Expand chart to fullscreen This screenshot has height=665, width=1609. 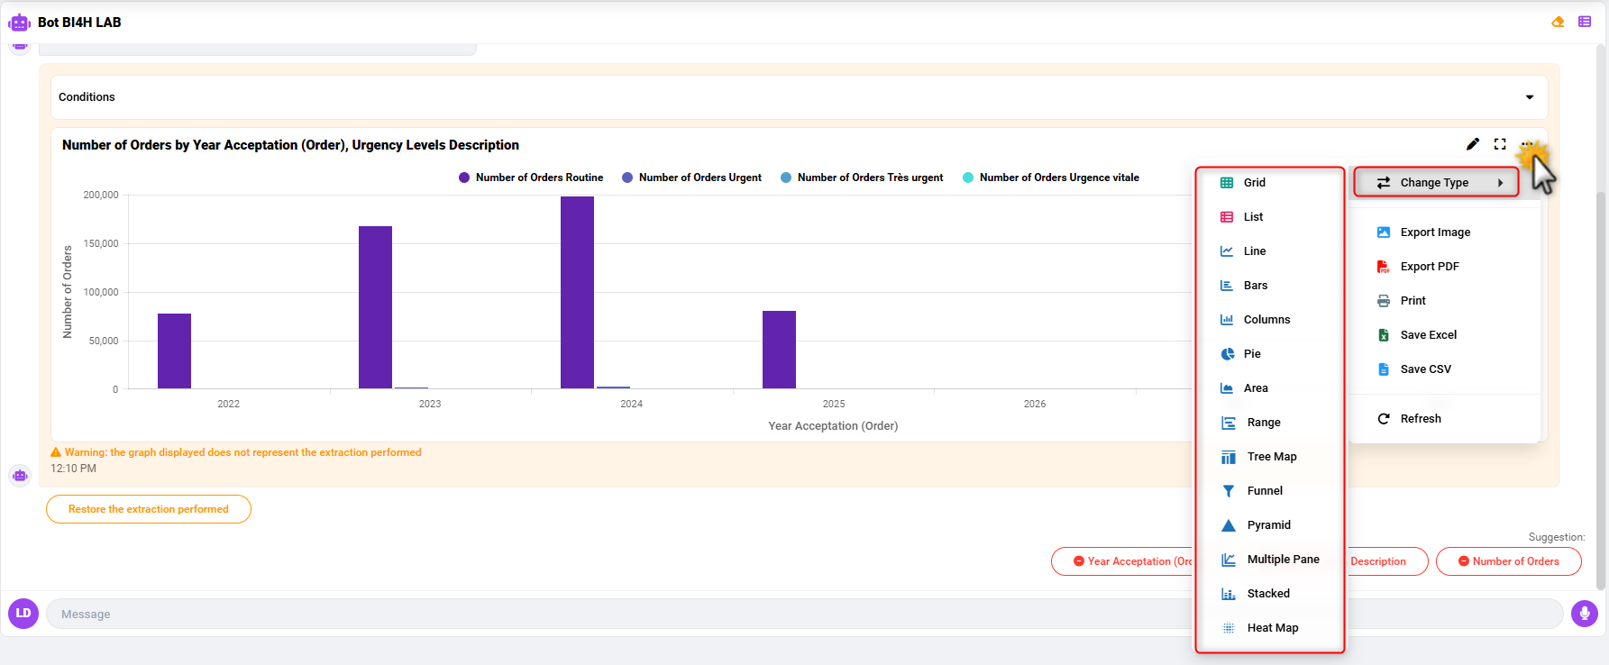pos(1500,144)
